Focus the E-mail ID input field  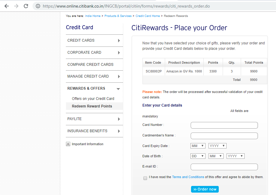pyautogui.click(x=224, y=167)
